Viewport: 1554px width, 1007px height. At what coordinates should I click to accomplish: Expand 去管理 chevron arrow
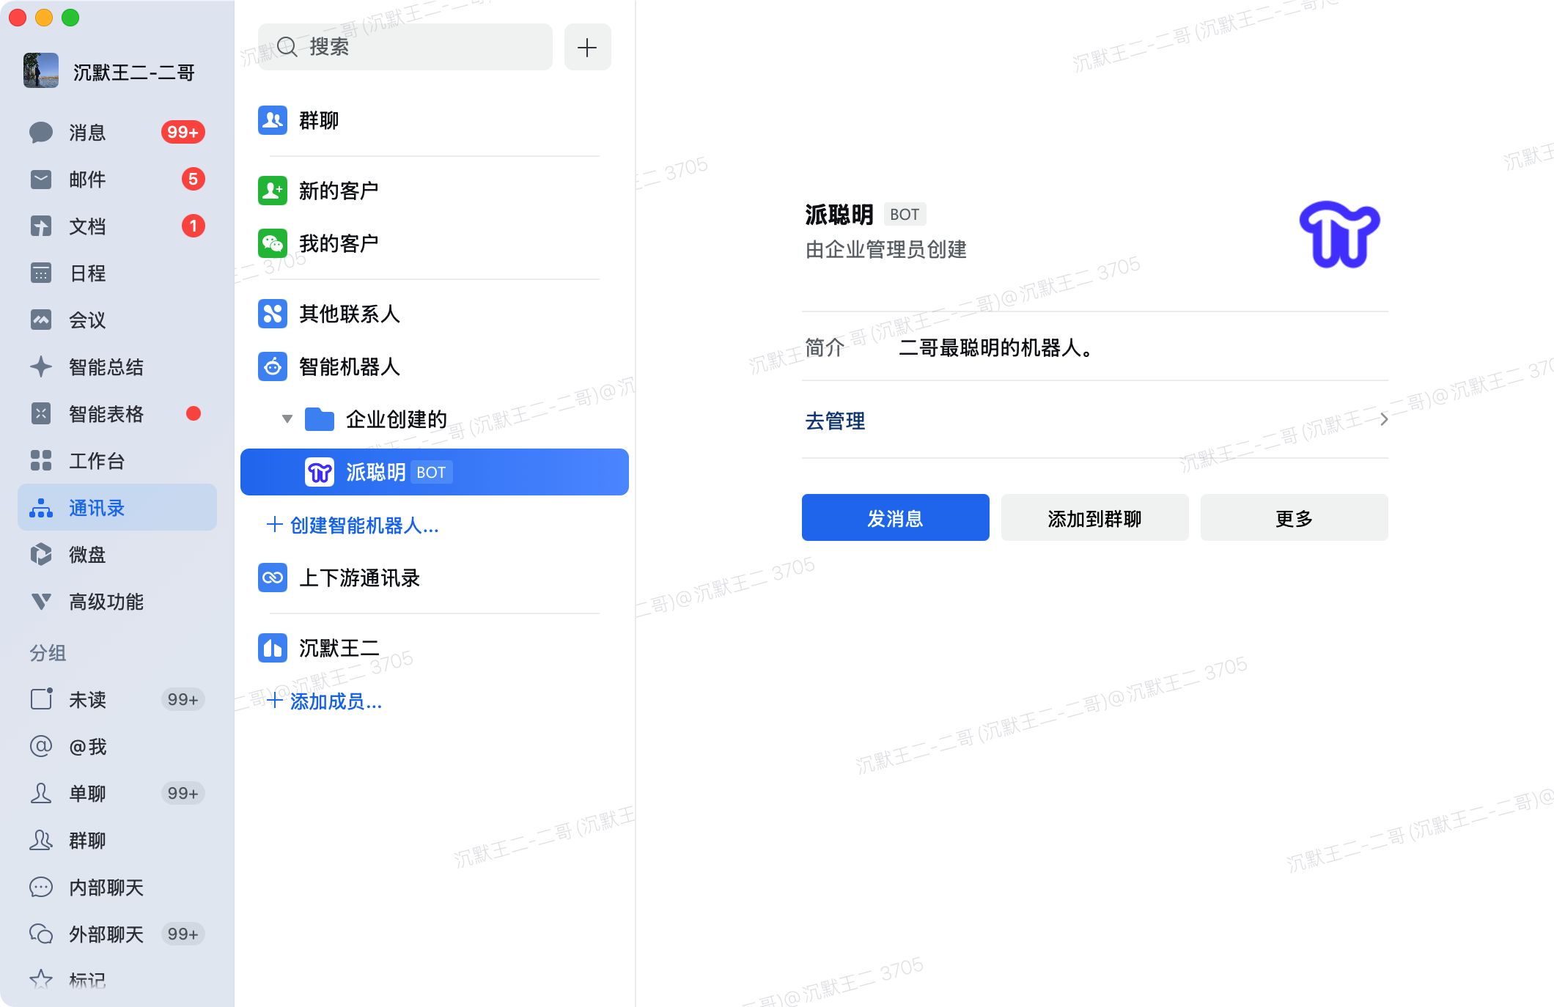coord(1383,420)
